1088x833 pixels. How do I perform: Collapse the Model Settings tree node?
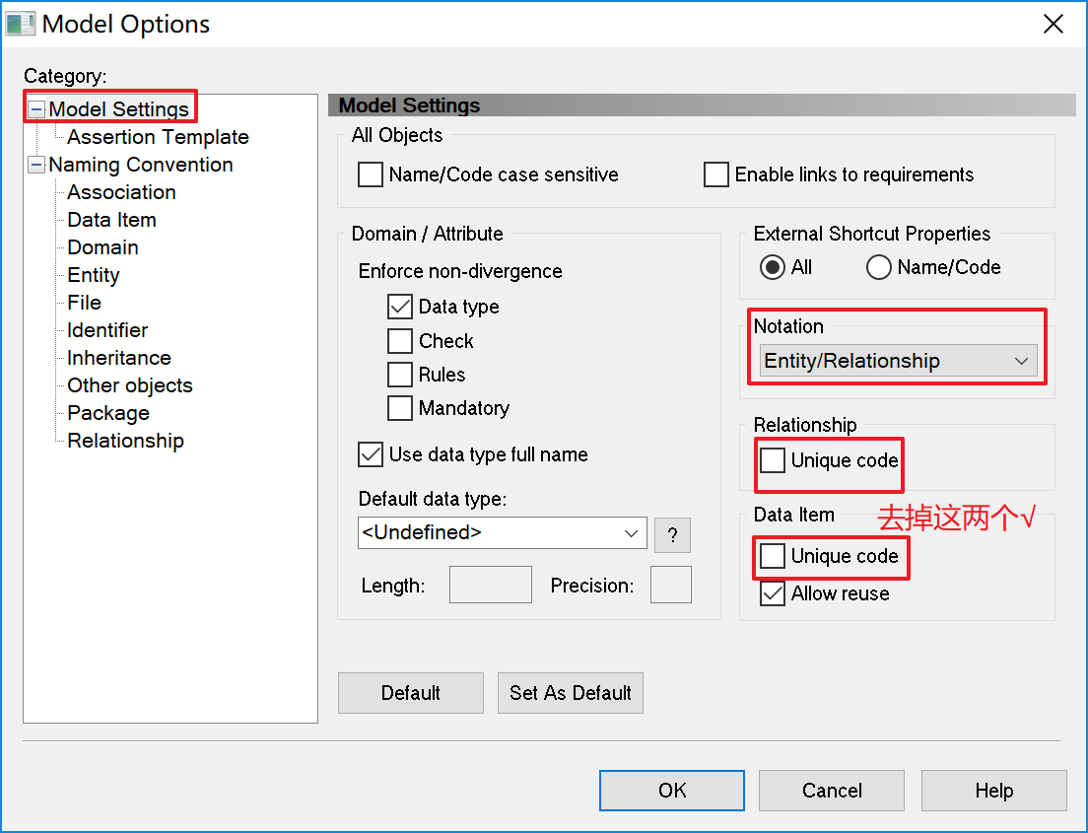coord(36,109)
